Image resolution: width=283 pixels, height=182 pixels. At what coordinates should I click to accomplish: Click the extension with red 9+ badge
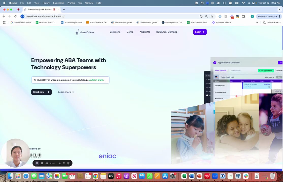(232, 17)
